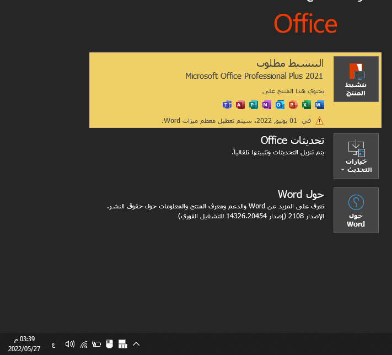
Task: Open the taskbar clock showing 03:39
Action: [24, 344]
